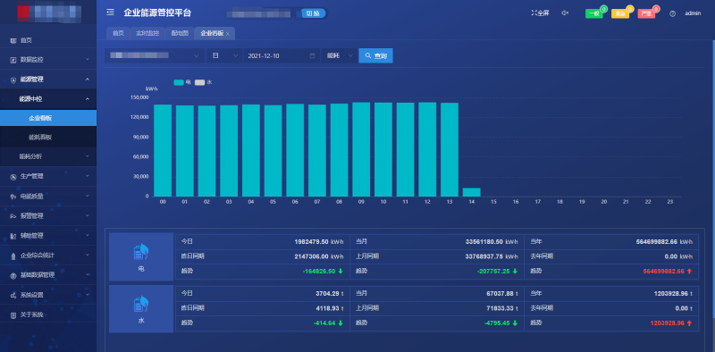Expand the 数据监控 sidebar menu
The height and width of the screenshot is (352, 715).
[x=48, y=60]
